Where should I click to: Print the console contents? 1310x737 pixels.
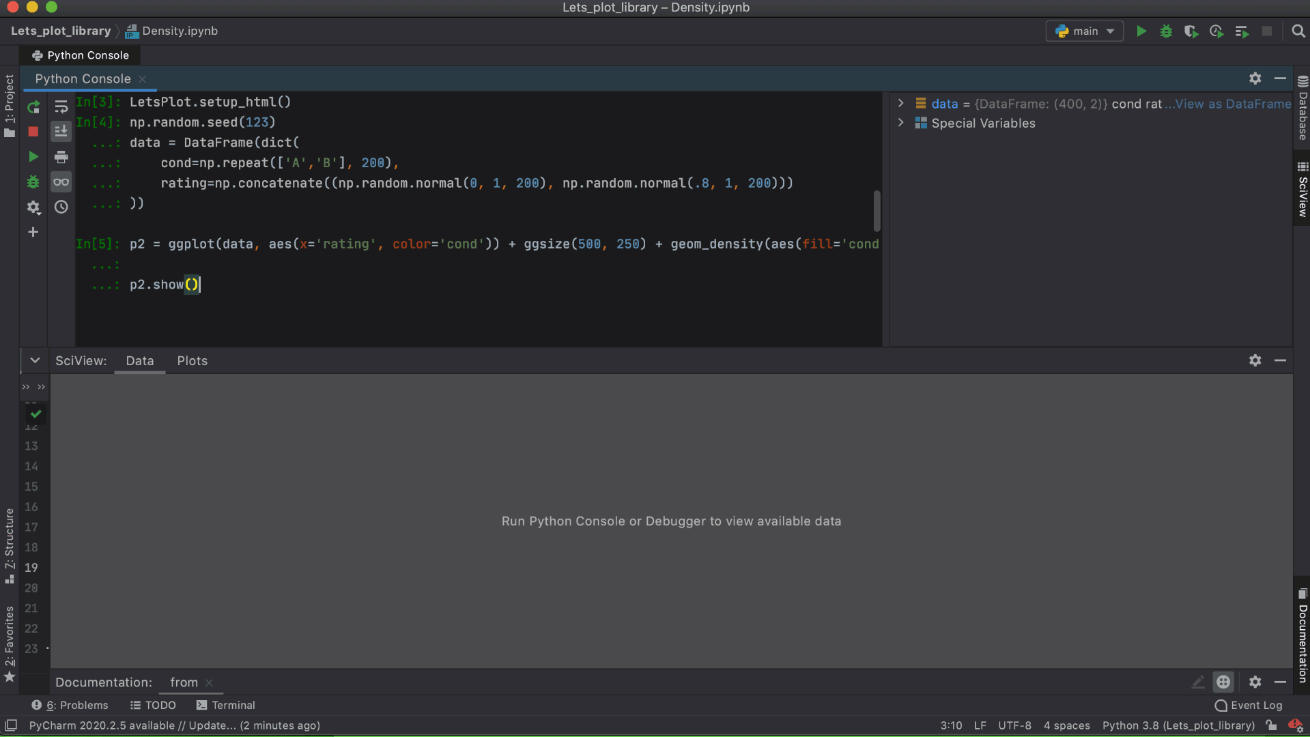click(61, 156)
